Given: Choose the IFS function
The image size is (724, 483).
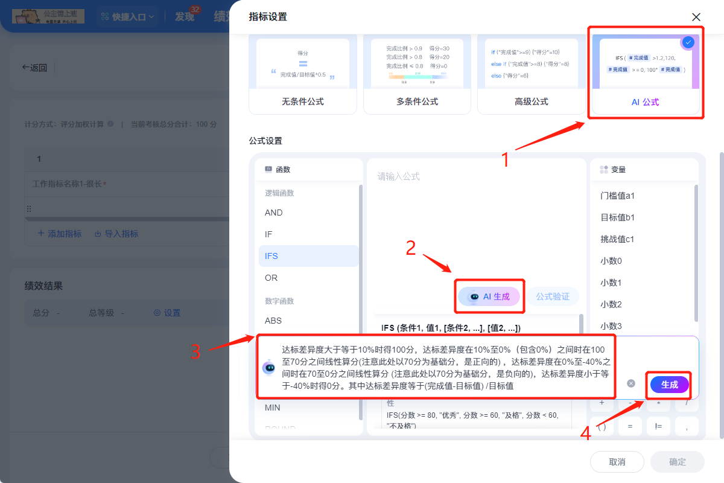Looking at the screenshot, I should pos(308,256).
